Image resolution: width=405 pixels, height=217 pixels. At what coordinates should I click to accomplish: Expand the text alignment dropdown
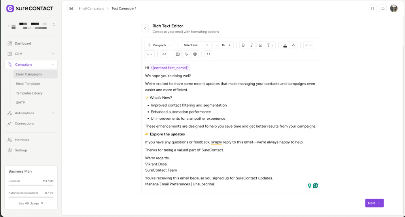coord(308,45)
